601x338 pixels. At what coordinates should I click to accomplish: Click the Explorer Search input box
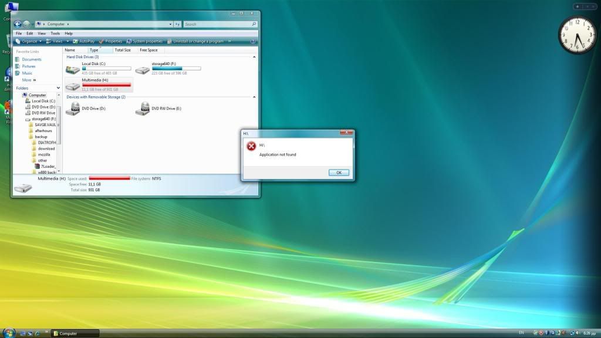[218, 24]
